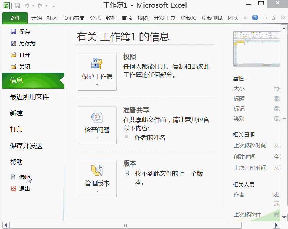Click the 类别 property value field
The image size is (288, 229).
pyautogui.click(x=277, y=119)
